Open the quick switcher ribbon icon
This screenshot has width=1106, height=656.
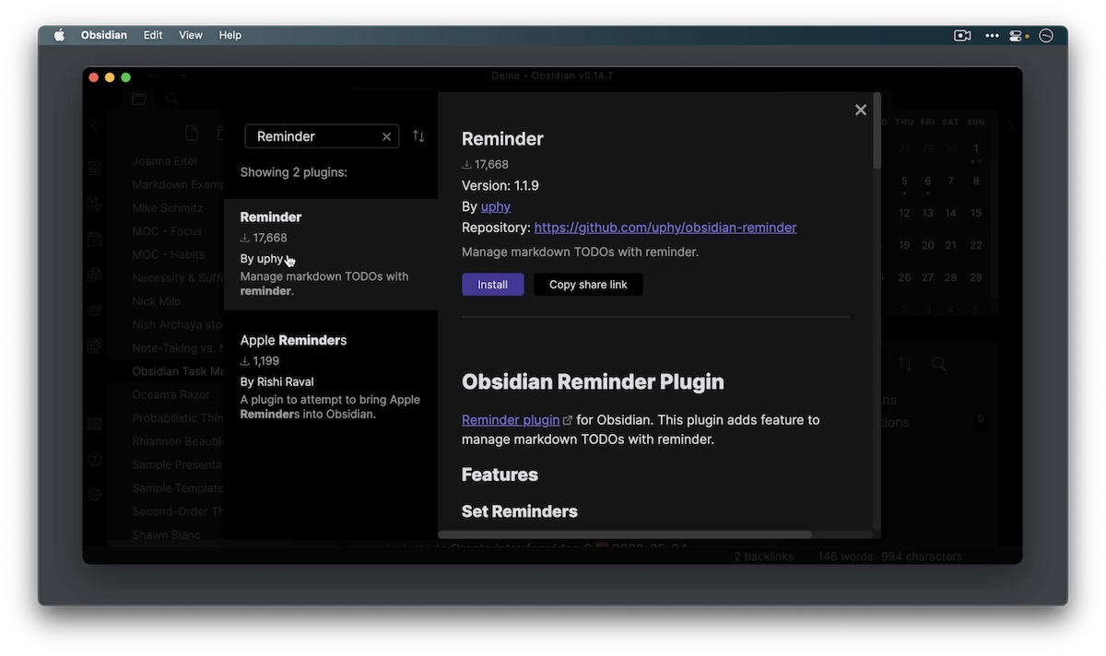tap(94, 169)
